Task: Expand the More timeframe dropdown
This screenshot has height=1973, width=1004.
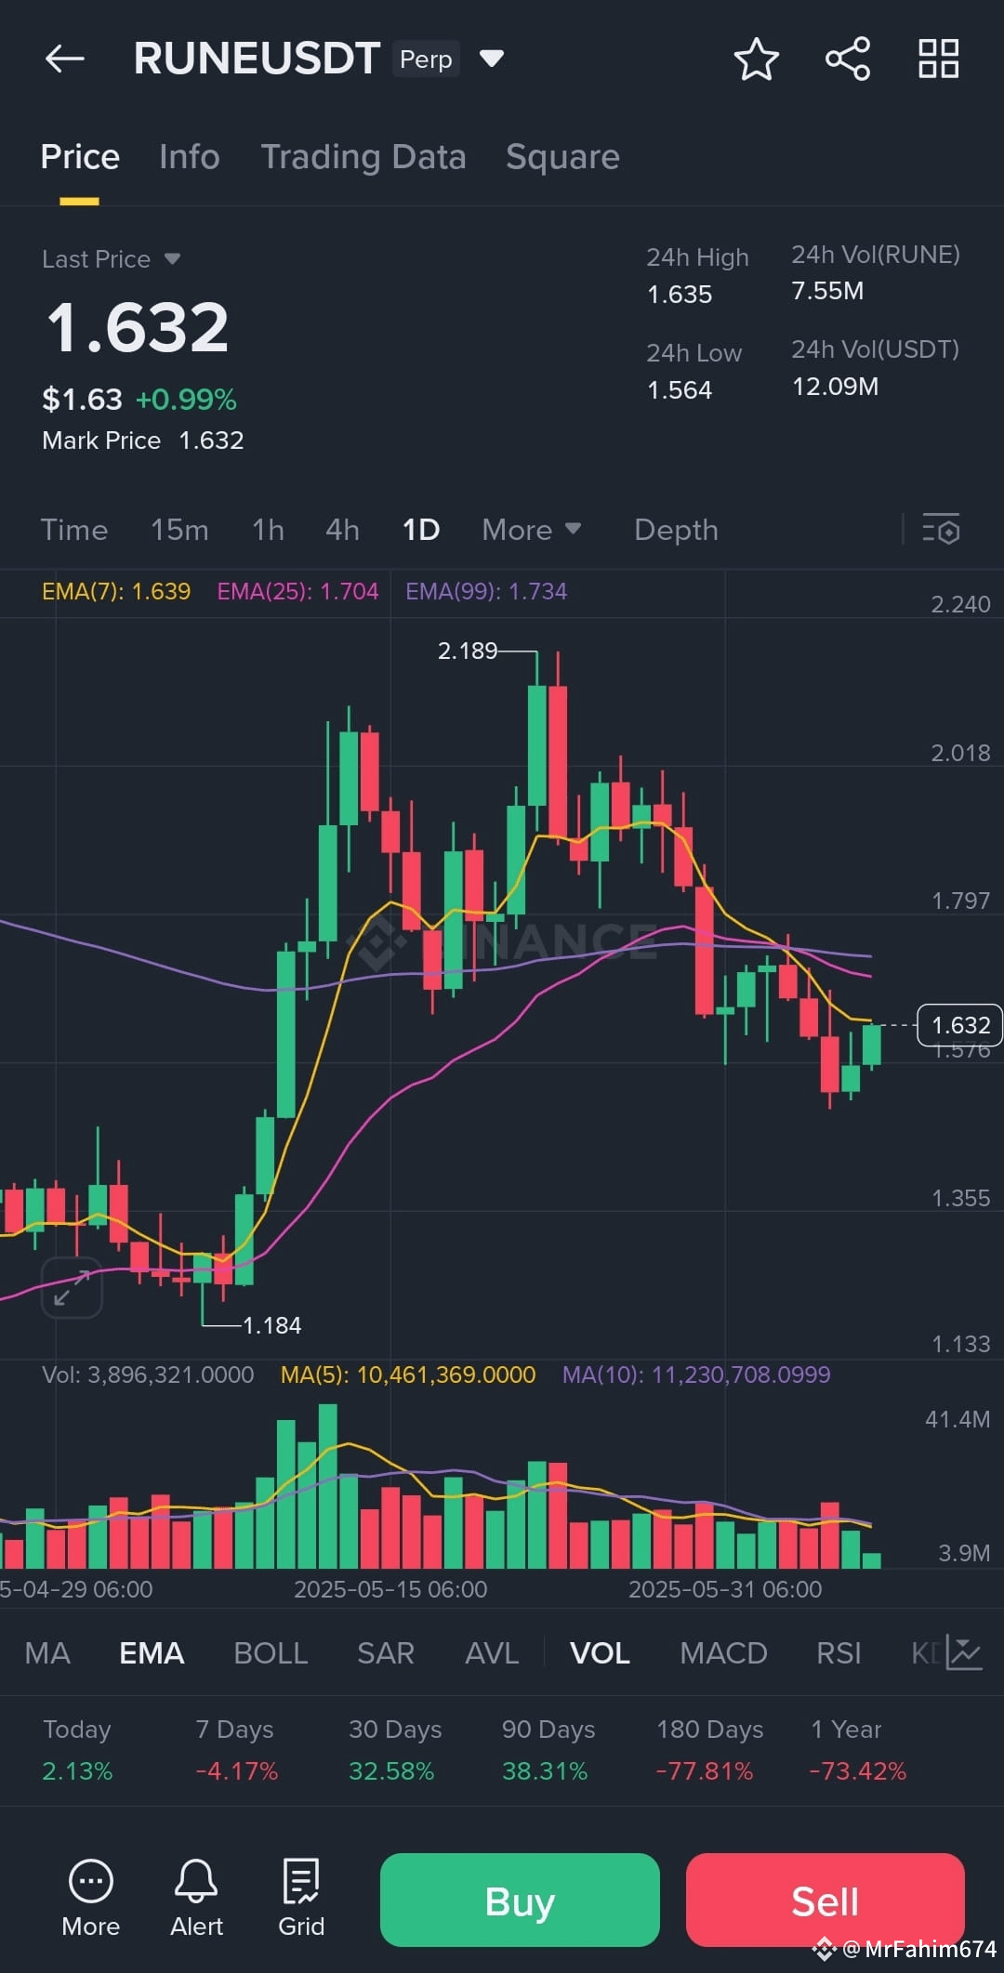Action: point(530,530)
